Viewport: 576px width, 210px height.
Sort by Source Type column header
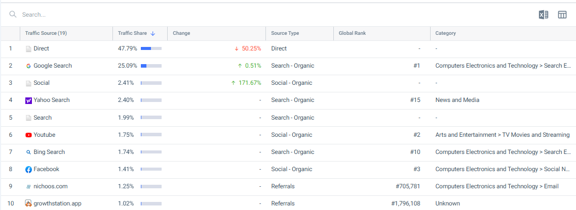285,33
